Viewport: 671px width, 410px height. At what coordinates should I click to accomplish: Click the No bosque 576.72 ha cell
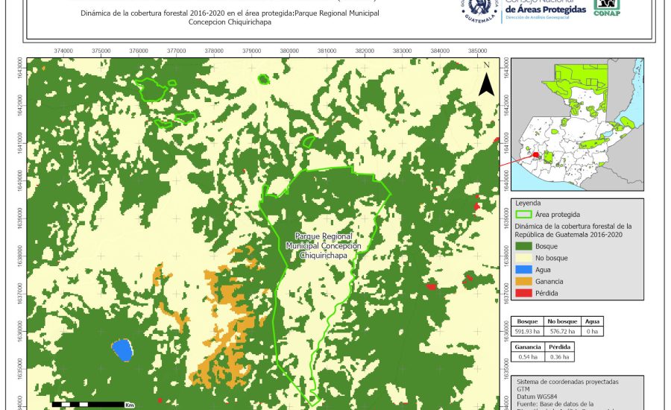coord(563,331)
